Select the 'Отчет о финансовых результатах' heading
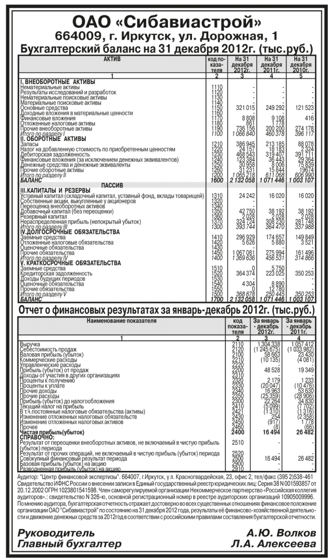Viewport: 332px width, 560px height. pyautogui.click(x=166, y=310)
